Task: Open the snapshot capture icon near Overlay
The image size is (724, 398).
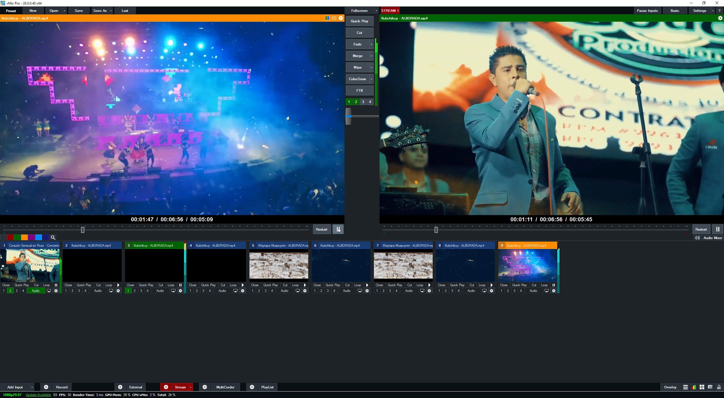Action: tap(710, 387)
